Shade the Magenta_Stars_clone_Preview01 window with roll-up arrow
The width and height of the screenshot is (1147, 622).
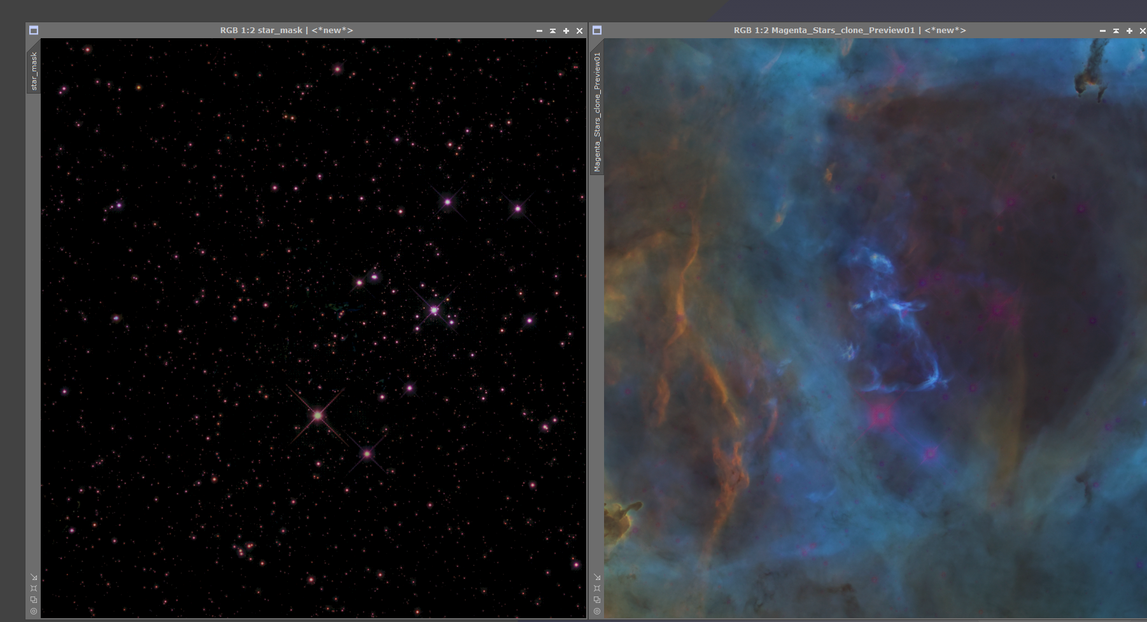point(1116,31)
